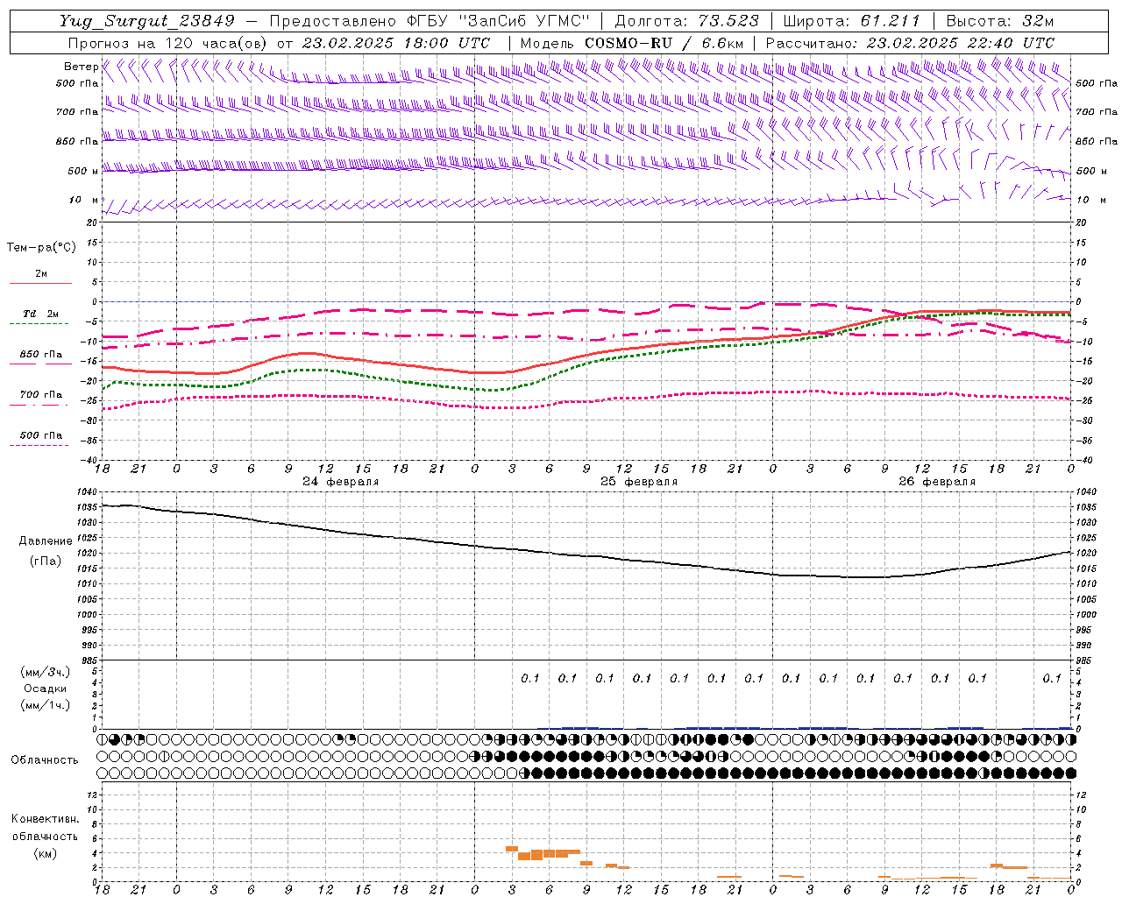Click the Тем-ра(°C) panel label

click(41, 247)
